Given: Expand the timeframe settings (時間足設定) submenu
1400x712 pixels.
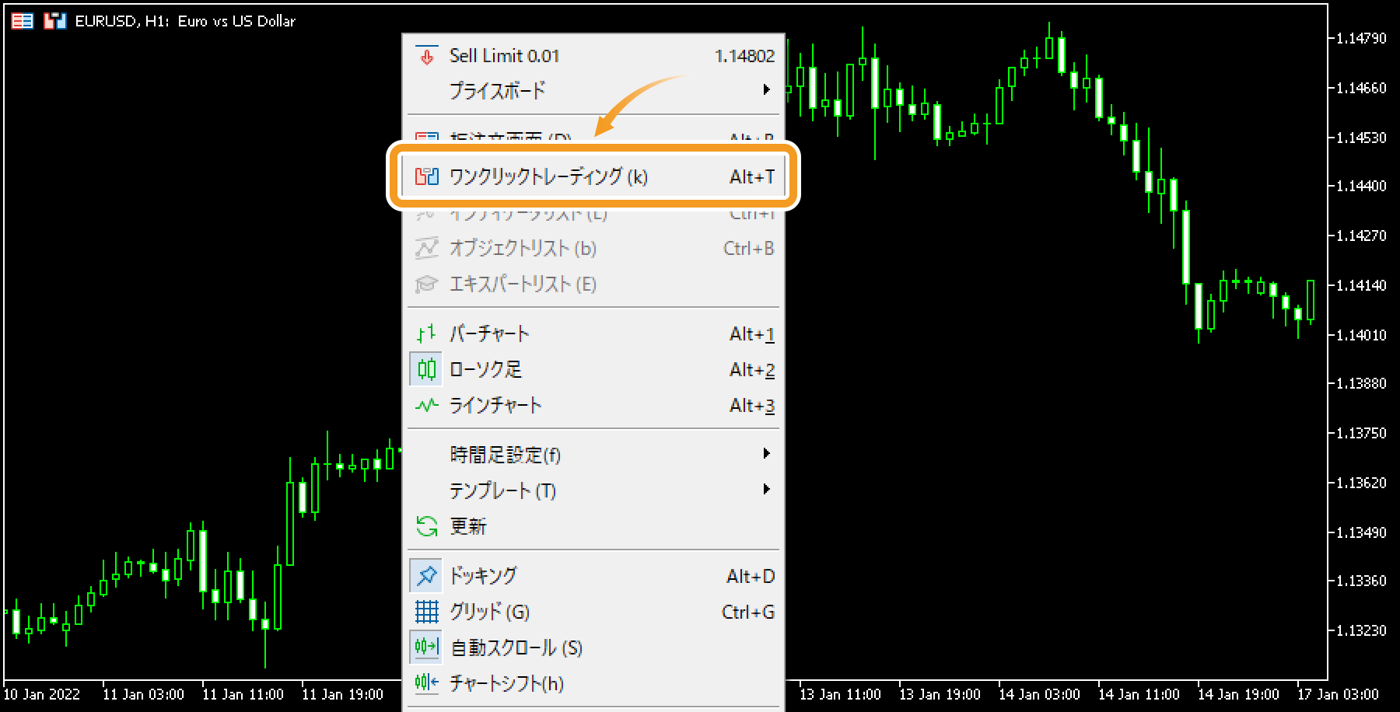Looking at the screenshot, I should (766, 454).
